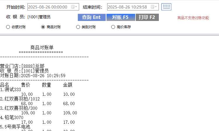The height and width of the screenshot is (131, 219).
Task: Select the 商品对账 radio option
Action: coord(43,27)
